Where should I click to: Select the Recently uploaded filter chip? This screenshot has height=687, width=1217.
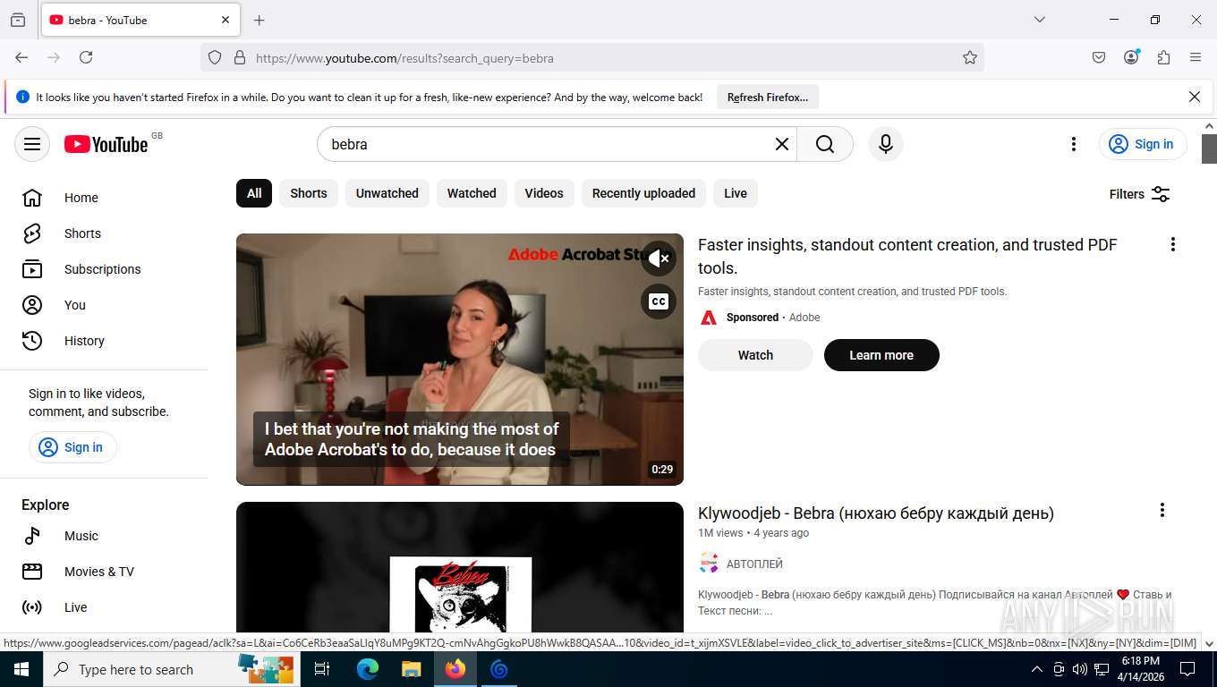(643, 193)
